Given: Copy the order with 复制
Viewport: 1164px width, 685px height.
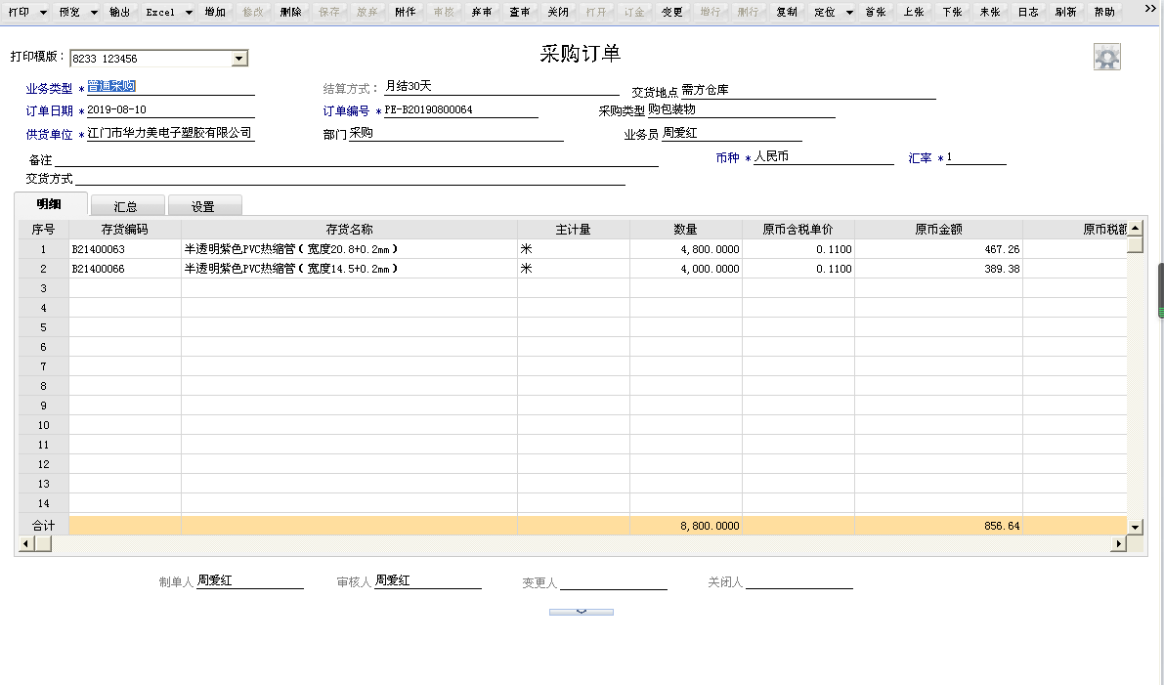Looking at the screenshot, I should click(x=787, y=12).
